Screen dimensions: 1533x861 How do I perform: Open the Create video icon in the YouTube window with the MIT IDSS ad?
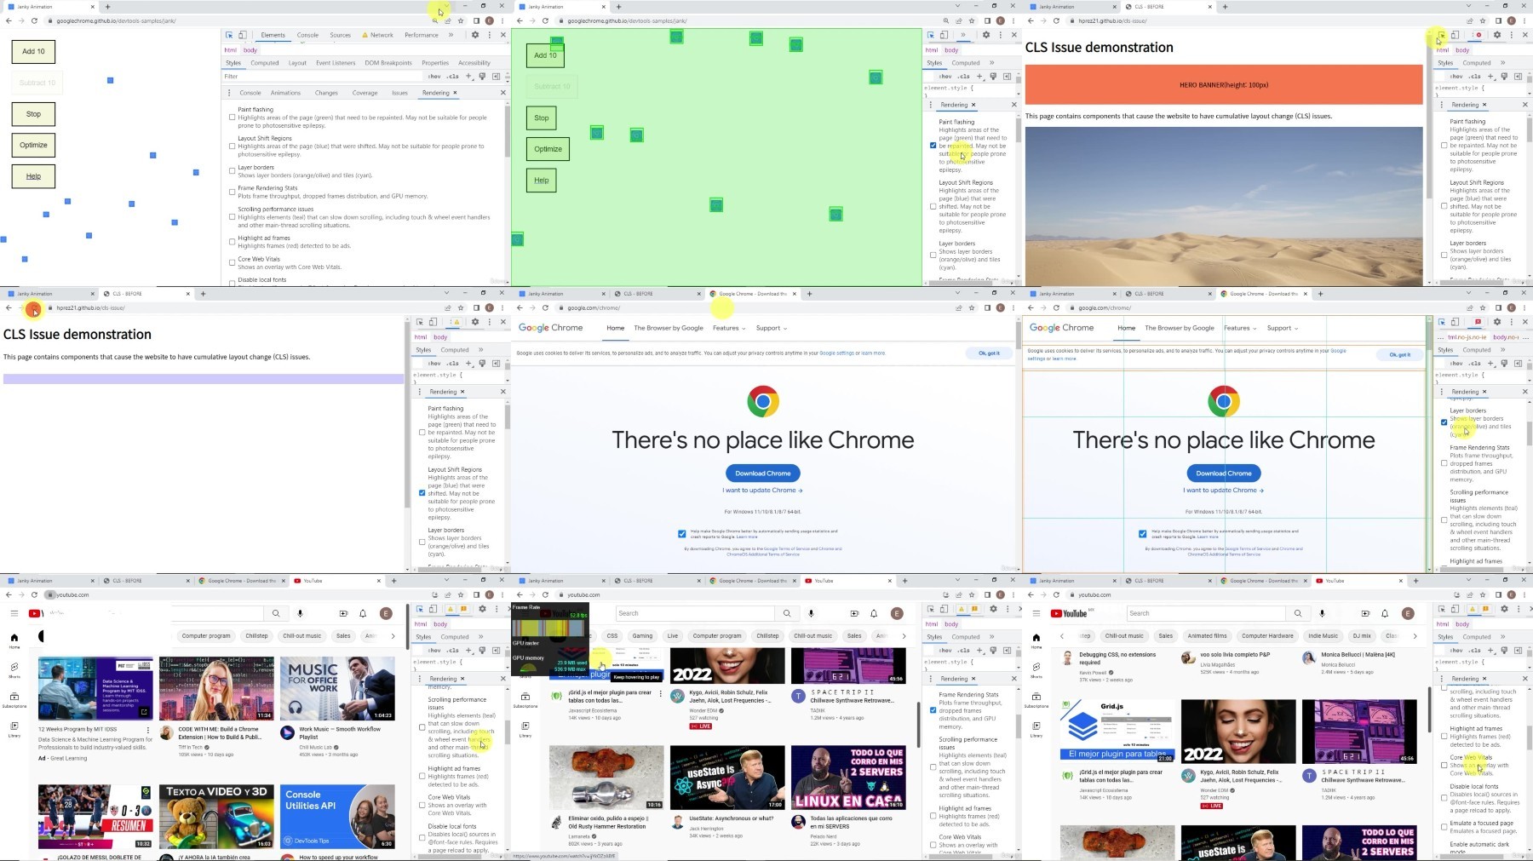coord(343,613)
